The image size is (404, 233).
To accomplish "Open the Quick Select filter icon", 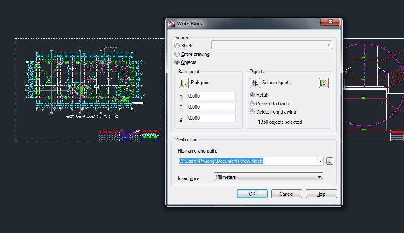I will (324, 83).
